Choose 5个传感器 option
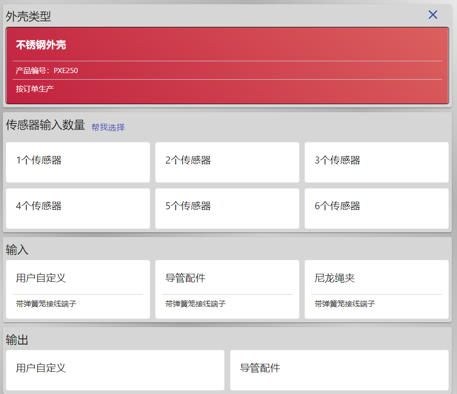The height and width of the screenshot is (394, 457). click(x=227, y=208)
